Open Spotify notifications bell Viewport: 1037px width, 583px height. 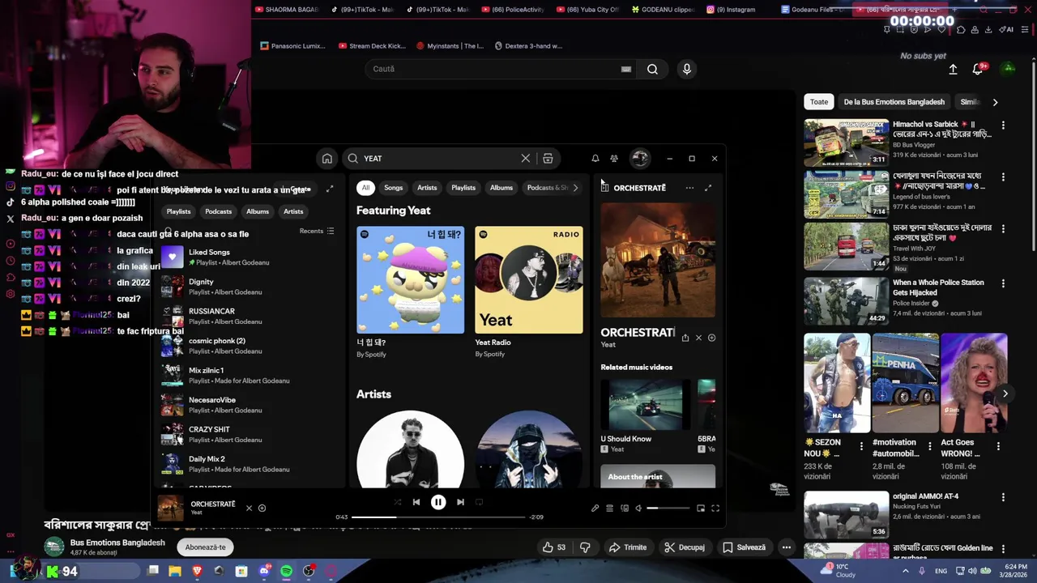click(x=595, y=159)
